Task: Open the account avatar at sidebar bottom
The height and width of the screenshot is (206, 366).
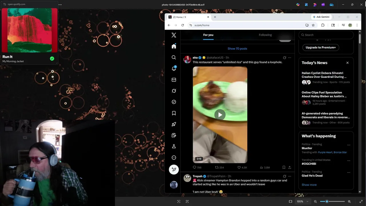Action: pyautogui.click(x=174, y=185)
